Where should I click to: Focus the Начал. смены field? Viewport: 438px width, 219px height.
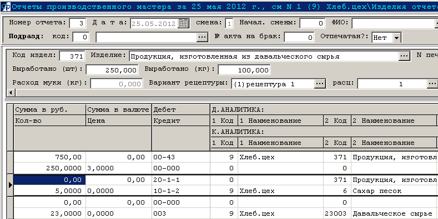tap(313, 23)
